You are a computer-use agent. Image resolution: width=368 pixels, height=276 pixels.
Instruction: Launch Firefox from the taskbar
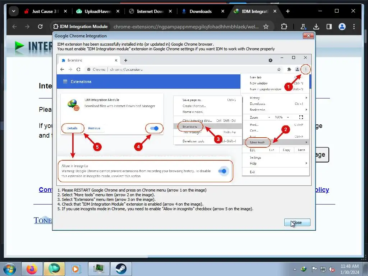coord(32,269)
